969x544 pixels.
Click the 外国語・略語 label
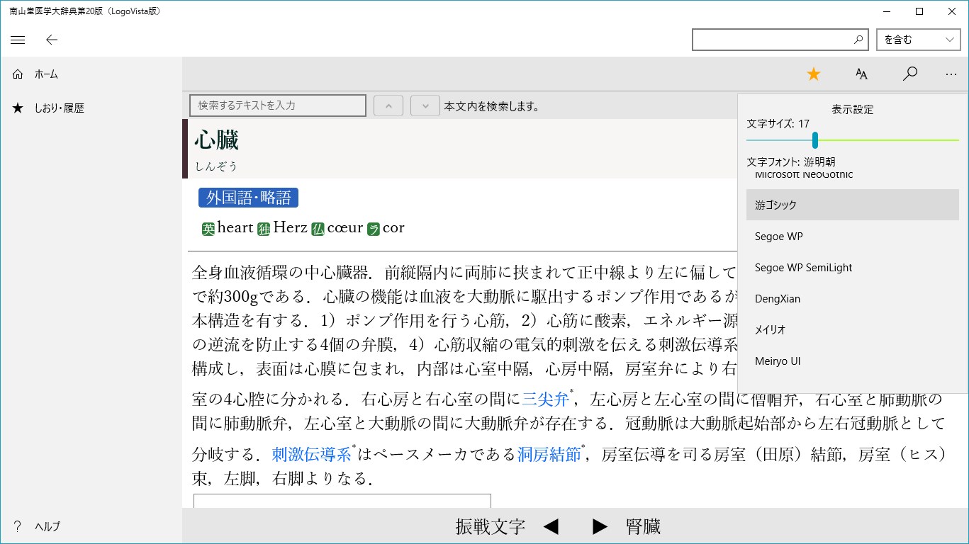[248, 198]
